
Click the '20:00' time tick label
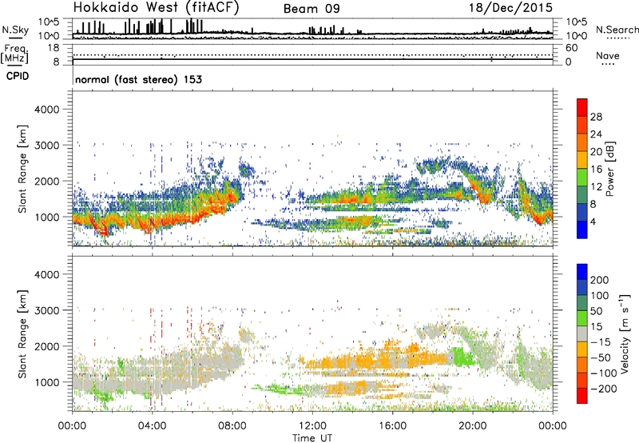pyautogui.click(x=472, y=426)
